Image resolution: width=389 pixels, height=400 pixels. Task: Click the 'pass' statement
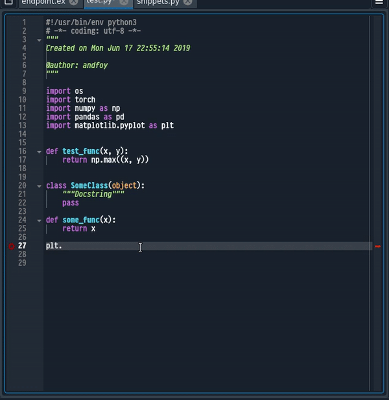pos(71,203)
